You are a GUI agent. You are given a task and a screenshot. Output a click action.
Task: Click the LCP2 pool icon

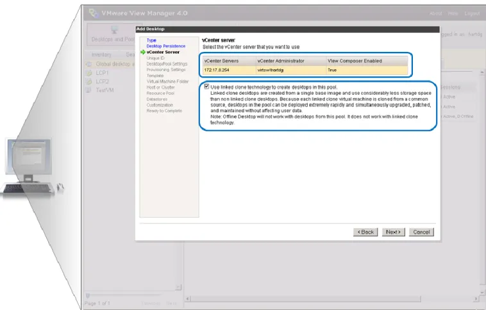(88, 81)
